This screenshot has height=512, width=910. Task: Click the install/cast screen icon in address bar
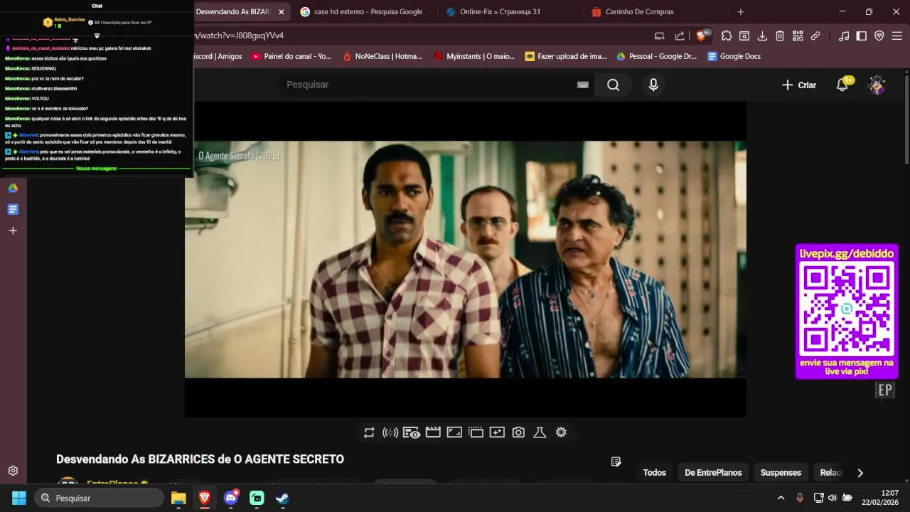[x=660, y=36]
